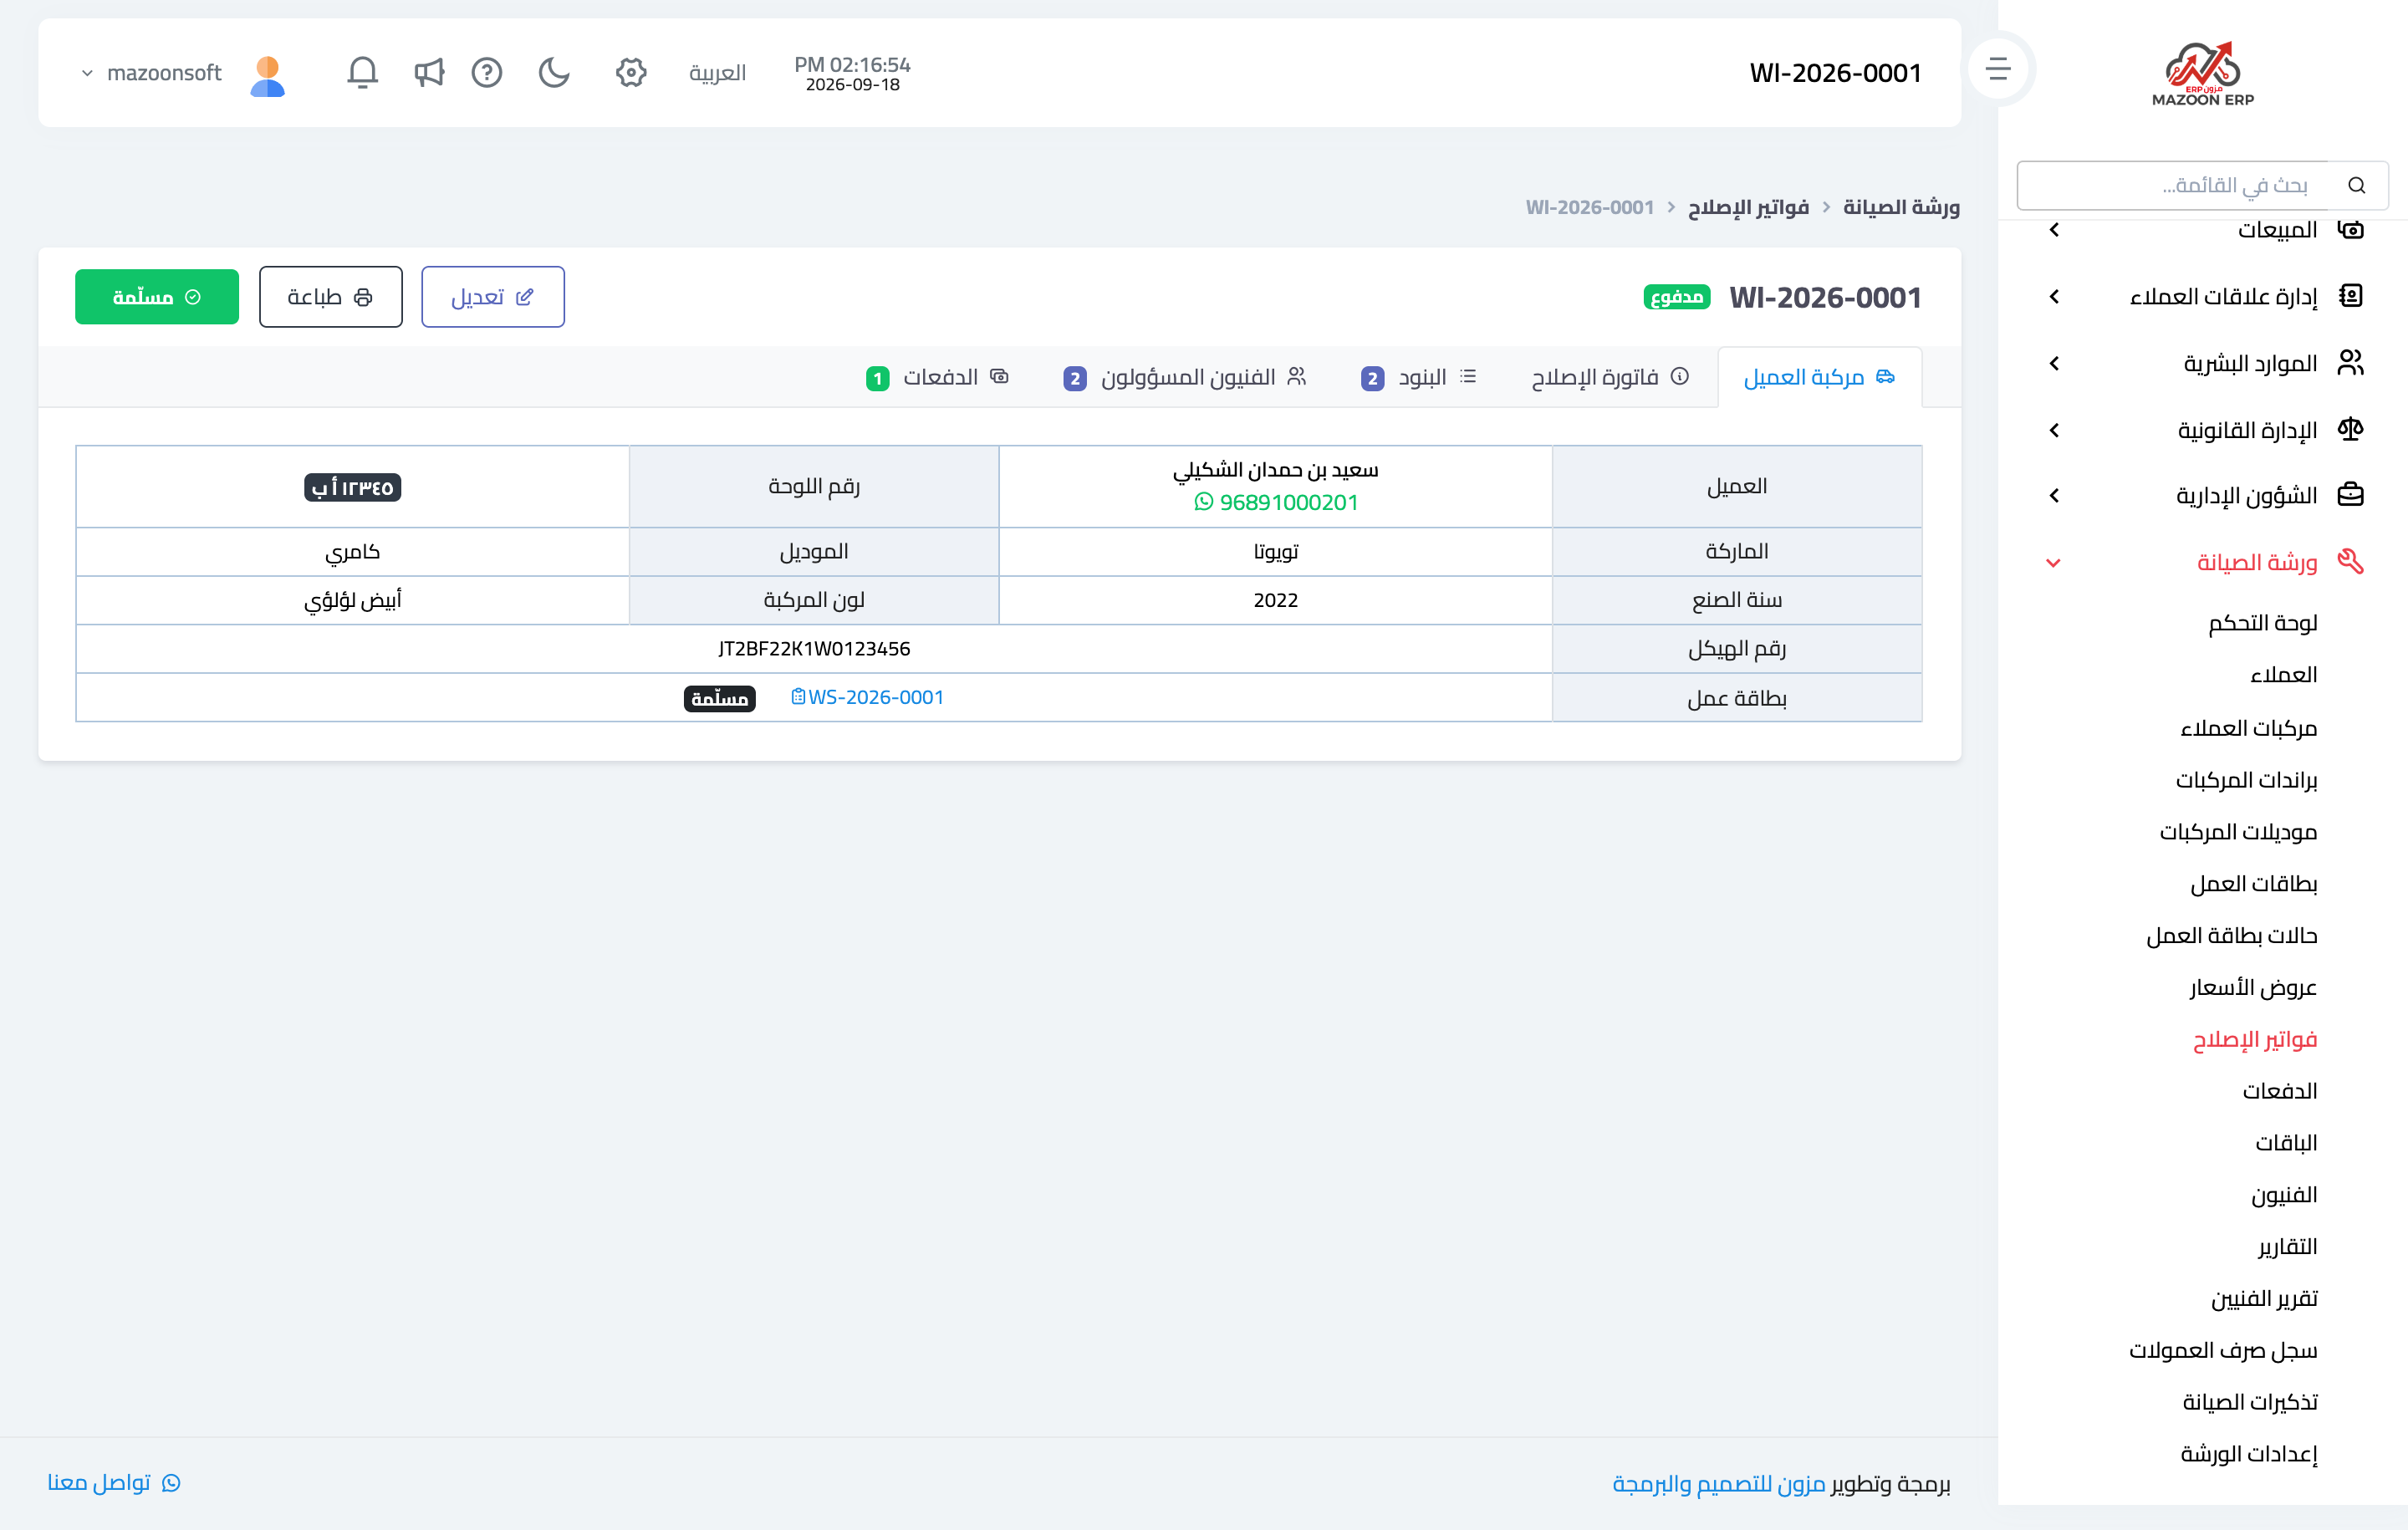The height and width of the screenshot is (1530, 2408).
Task: Expand الموارد البشرية chevron
Action: pyautogui.click(x=2054, y=363)
